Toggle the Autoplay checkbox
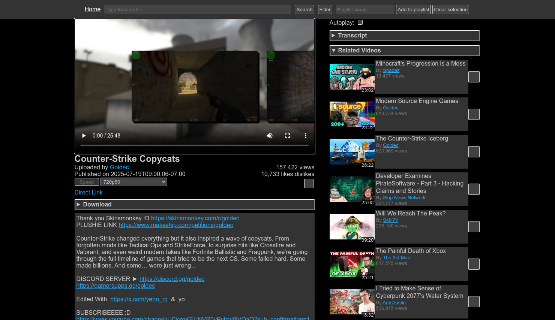 360,22
